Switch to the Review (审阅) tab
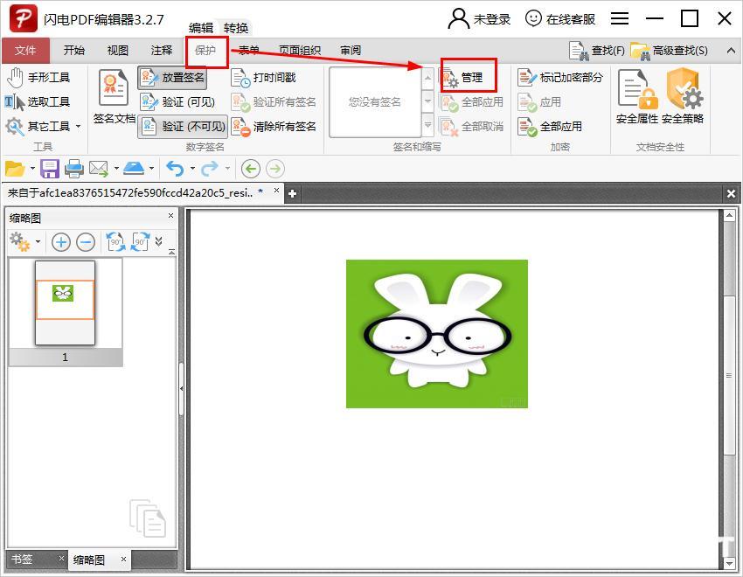 pyautogui.click(x=351, y=50)
